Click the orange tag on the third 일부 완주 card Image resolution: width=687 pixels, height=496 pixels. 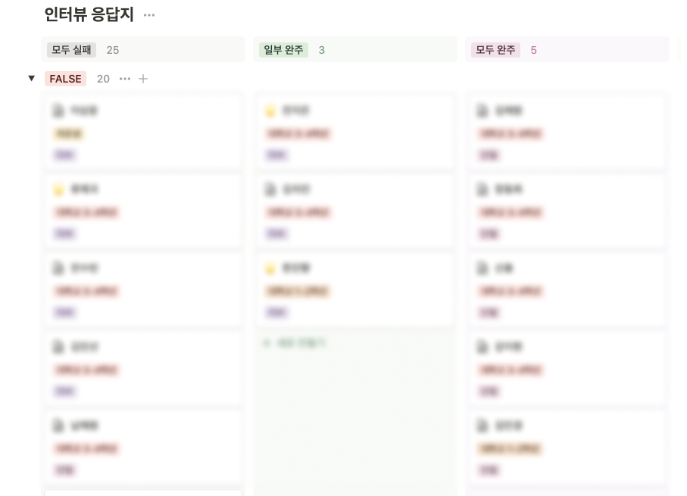pos(298,291)
